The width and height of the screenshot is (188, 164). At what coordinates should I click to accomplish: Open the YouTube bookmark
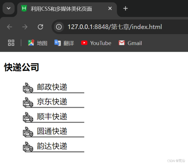point(96,43)
